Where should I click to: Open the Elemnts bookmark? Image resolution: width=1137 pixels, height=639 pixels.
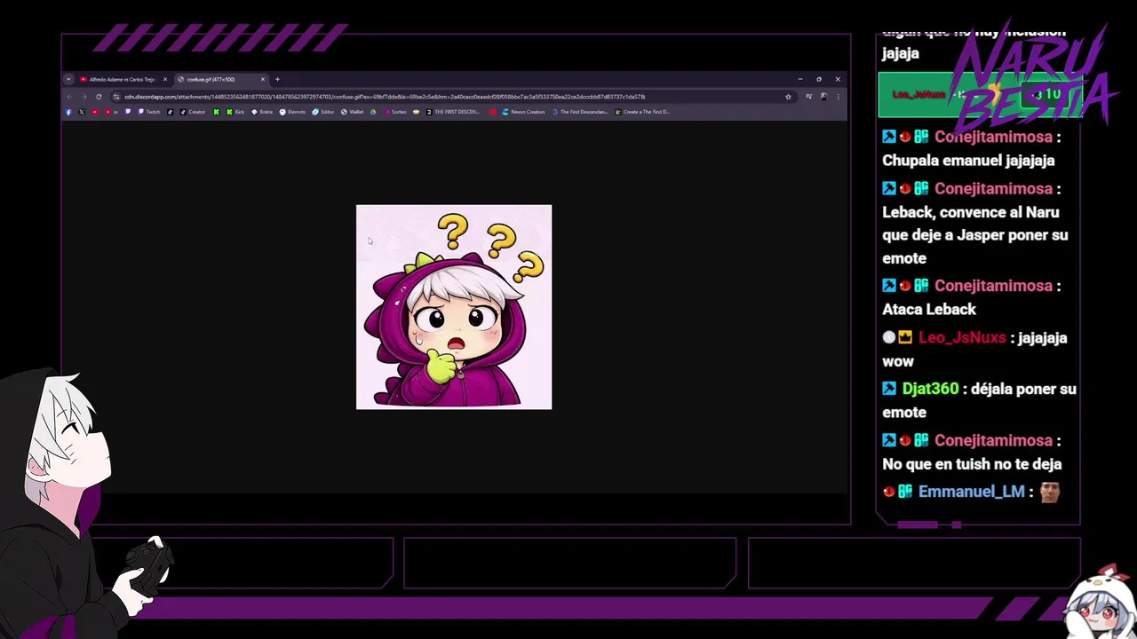click(x=292, y=112)
